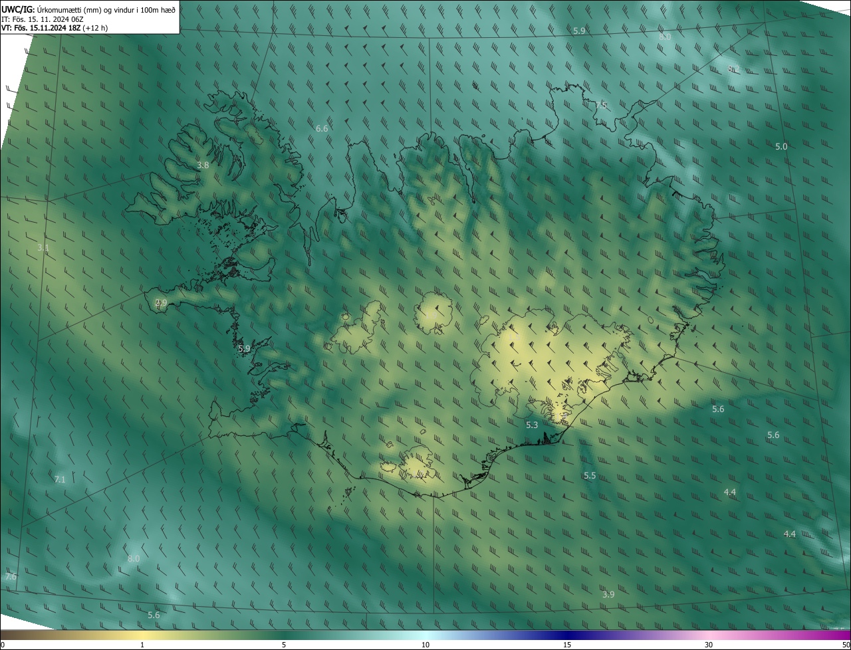The height and width of the screenshot is (650, 851).
Task: Click the 7.6 value label
Action: pyautogui.click(x=11, y=576)
